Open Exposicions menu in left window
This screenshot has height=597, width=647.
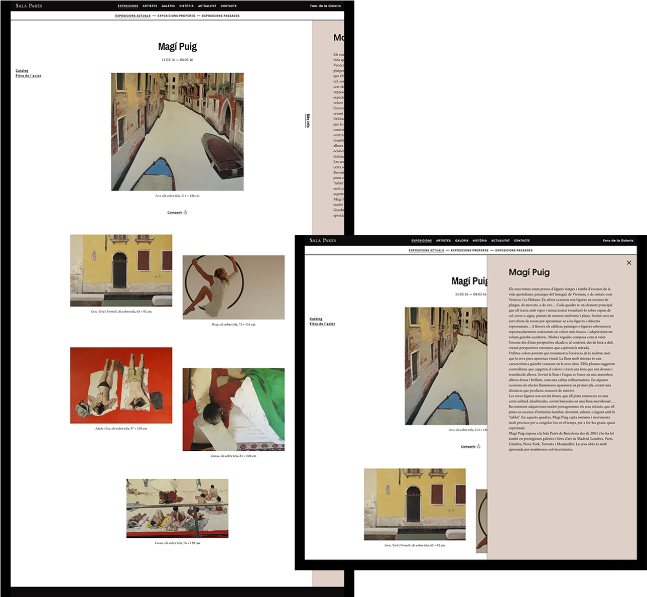[x=128, y=6]
